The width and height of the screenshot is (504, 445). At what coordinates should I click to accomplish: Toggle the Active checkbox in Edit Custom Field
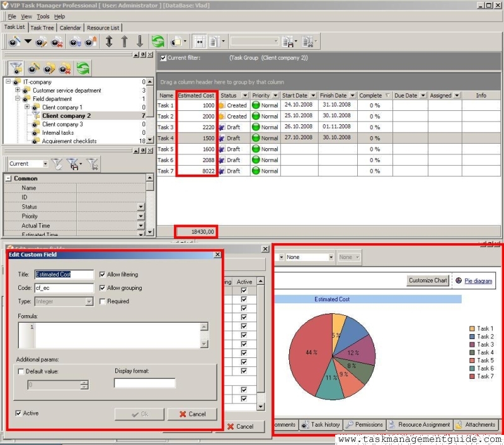pyautogui.click(x=18, y=413)
